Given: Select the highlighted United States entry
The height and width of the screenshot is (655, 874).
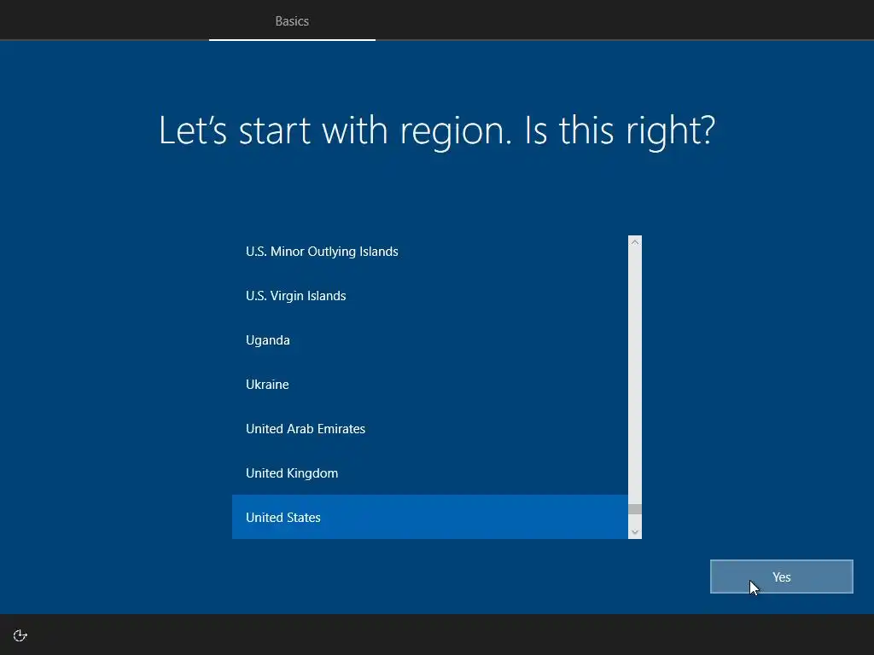Looking at the screenshot, I should tap(430, 517).
